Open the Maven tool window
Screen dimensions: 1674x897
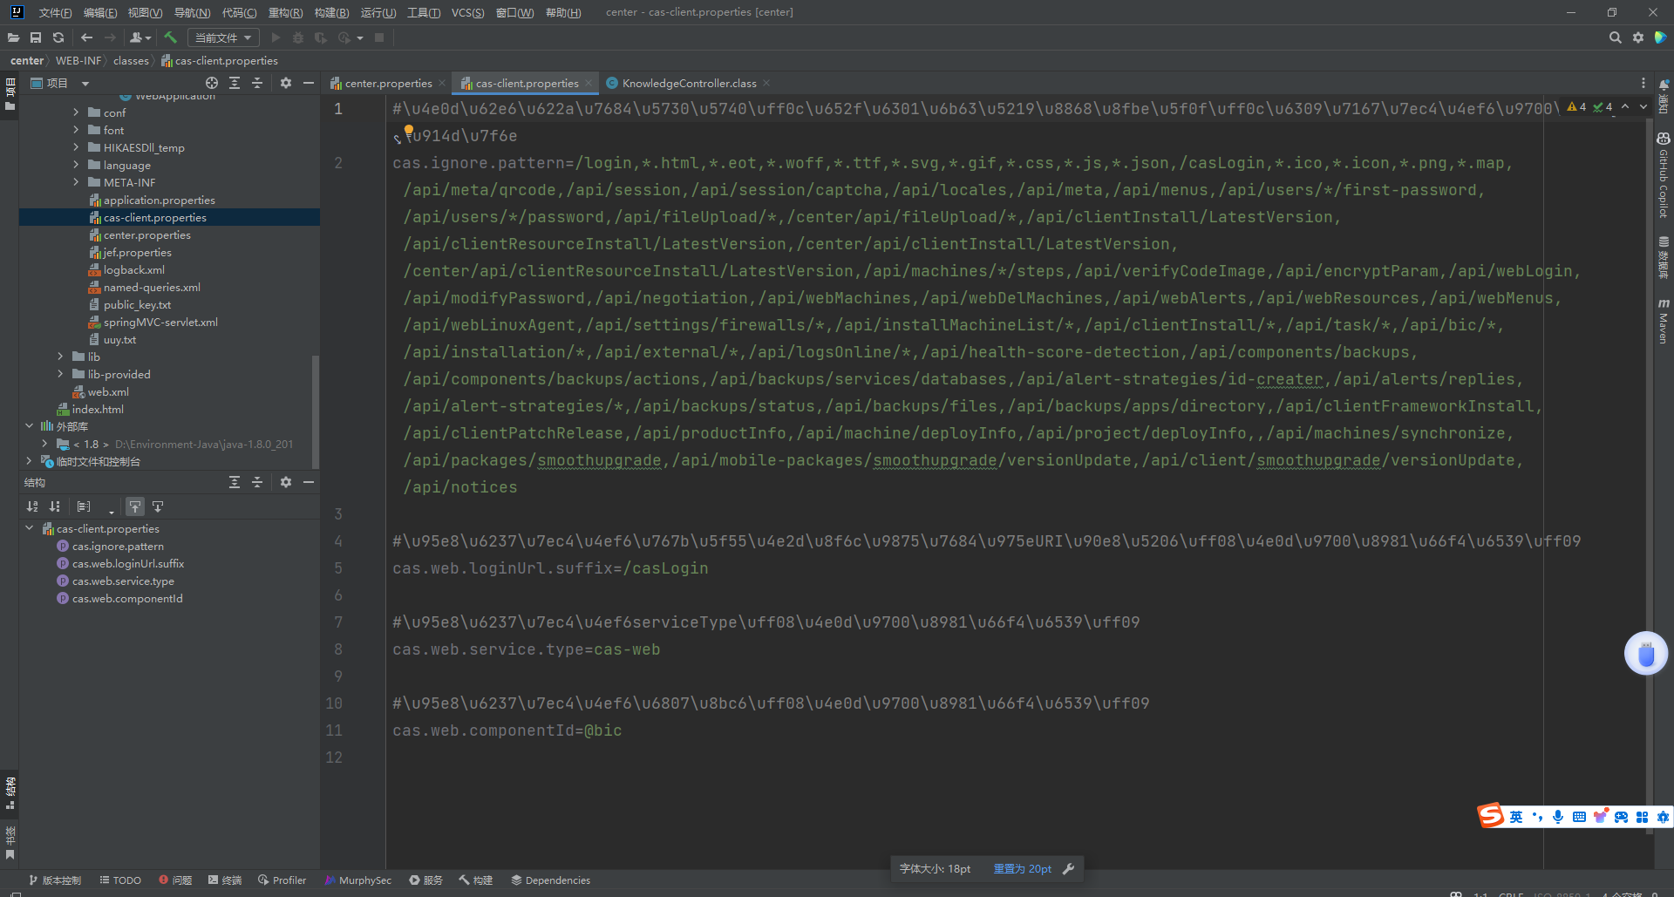point(1664,321)
